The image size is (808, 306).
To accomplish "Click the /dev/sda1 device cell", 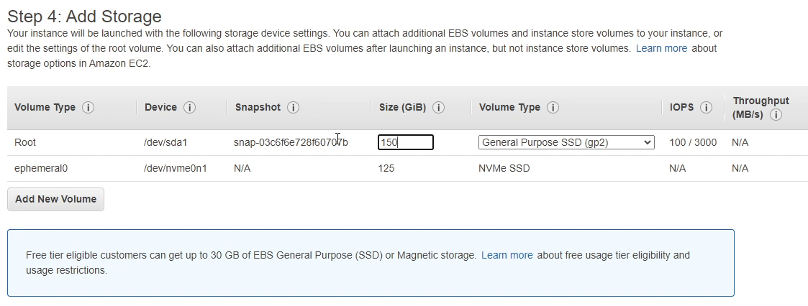I will tap(165, 142).
